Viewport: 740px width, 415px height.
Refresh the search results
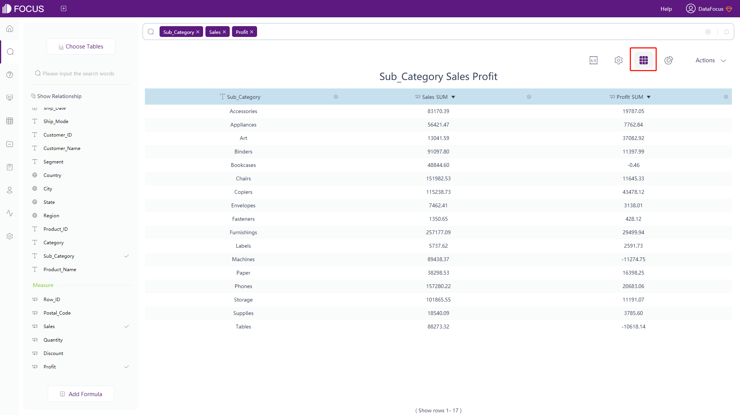(x=727, y=32)
